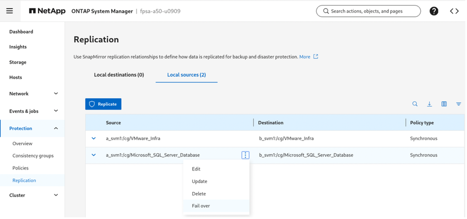Click source a_svm1:/cg/Microsoft_SQL_Server_Database
Screen dimensions: 467x219
(x=153, y=155)
